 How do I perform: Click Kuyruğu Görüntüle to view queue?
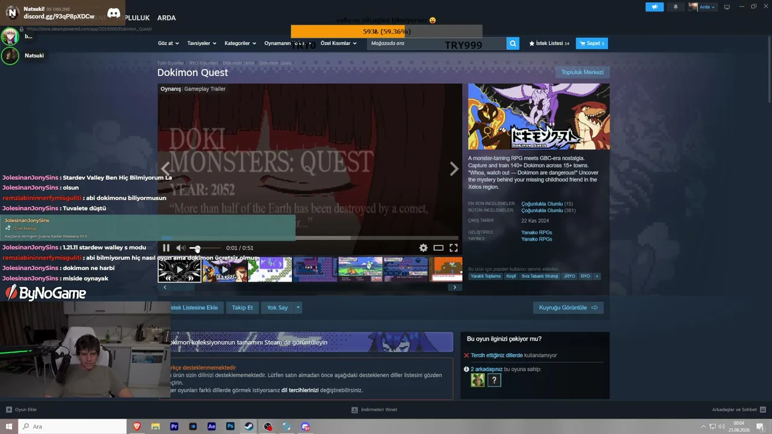point(568,307)
